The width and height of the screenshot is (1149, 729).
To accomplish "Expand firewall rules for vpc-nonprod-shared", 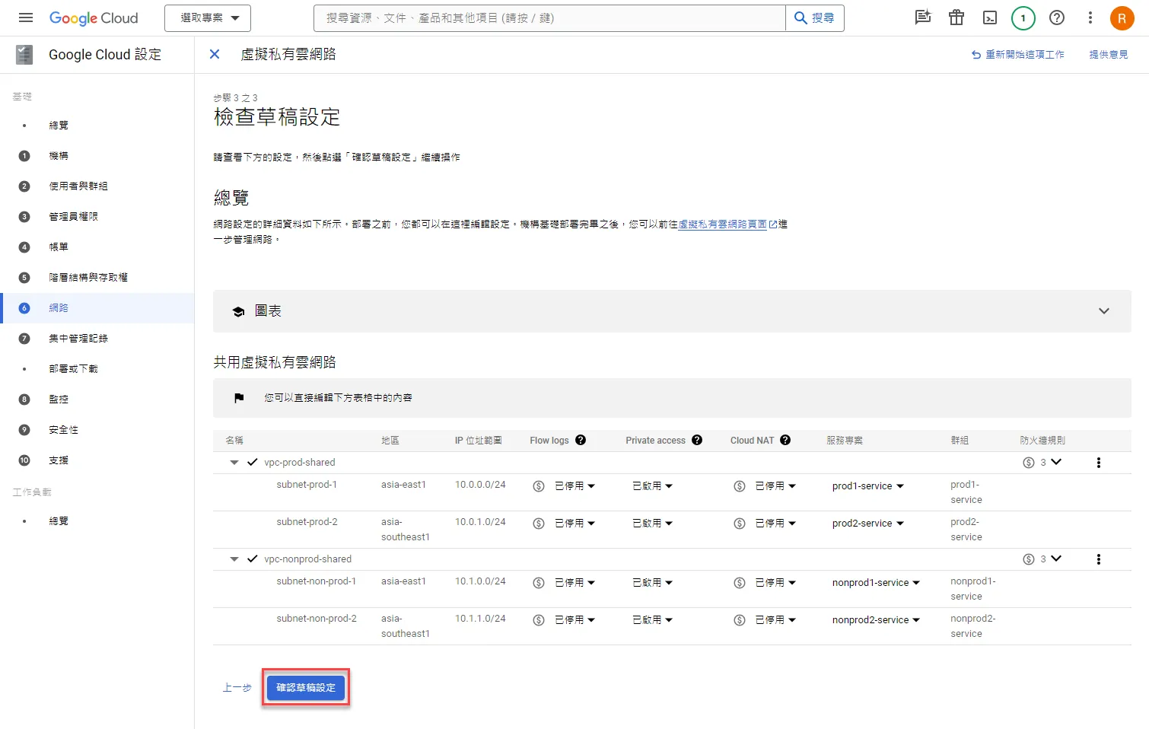I will (x=1056, y=559).
